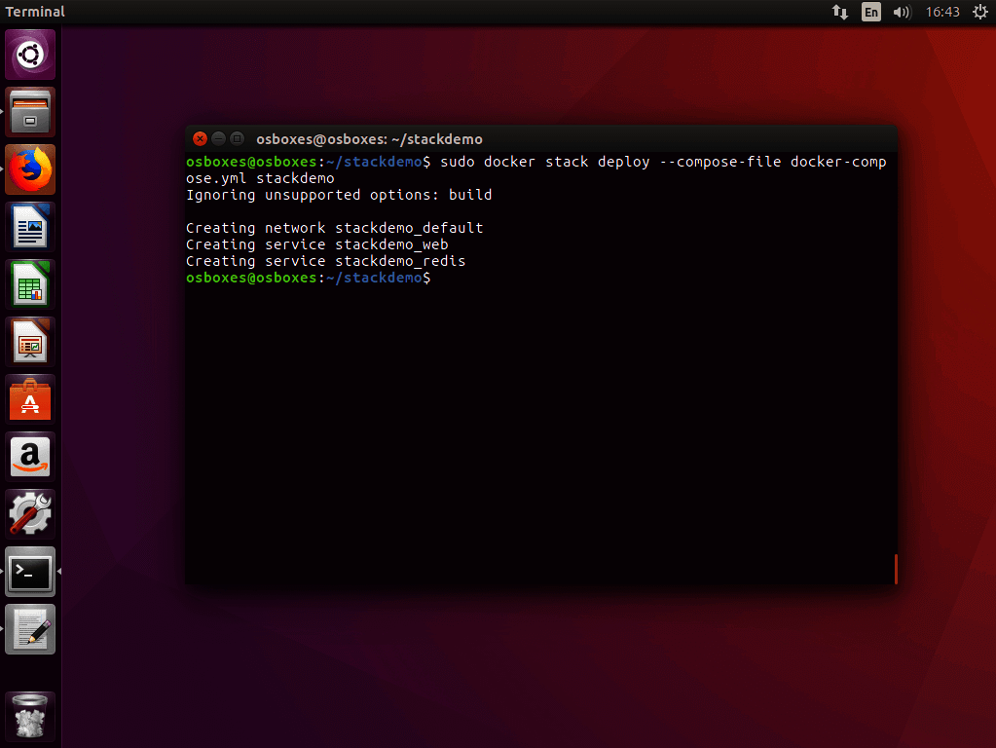The width and height of the screenshot is (996, 748).
Task: Open the Trash bin
Action: pyautogui.click(x=30, y=718)
